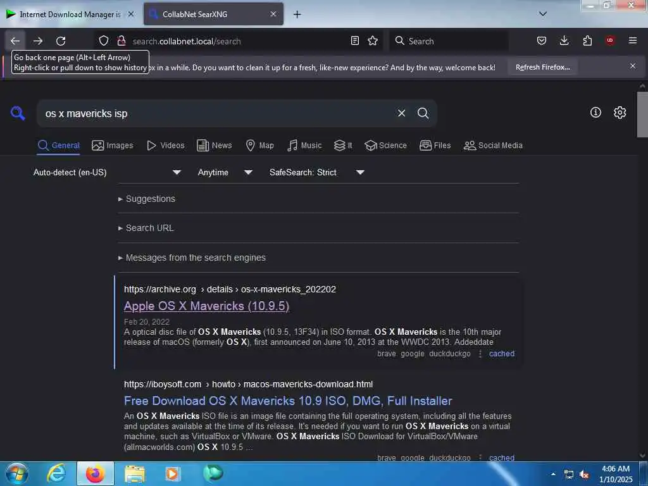Screen dimensions: 648x486
Task: Open the extensions puzzle icon
Action: coord(587,40)
